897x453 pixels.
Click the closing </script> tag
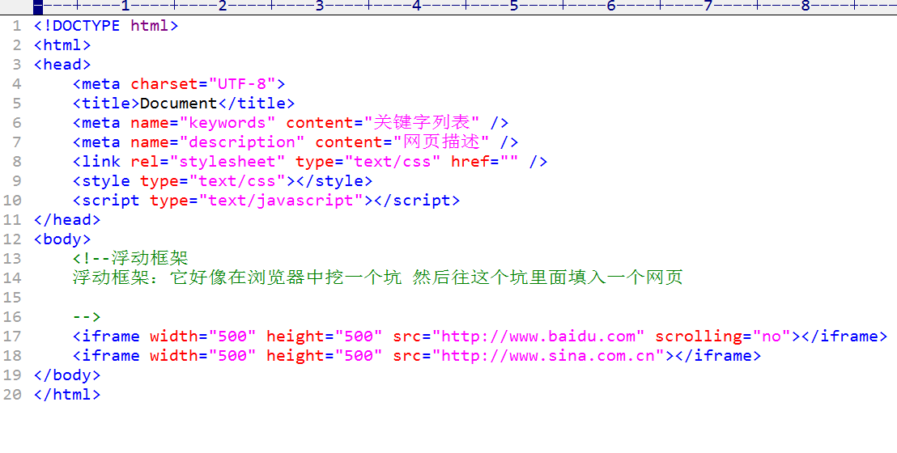point(416,201)
